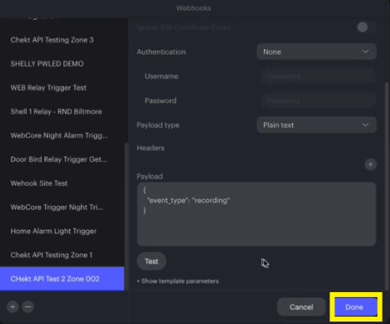Click the Password input field
Screen dimensions: 390x324
(319, 101)
